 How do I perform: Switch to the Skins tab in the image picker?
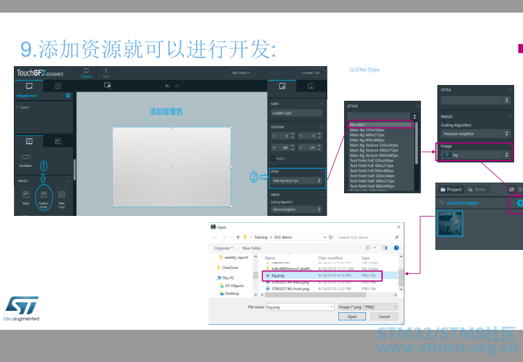tap(476, 189)
